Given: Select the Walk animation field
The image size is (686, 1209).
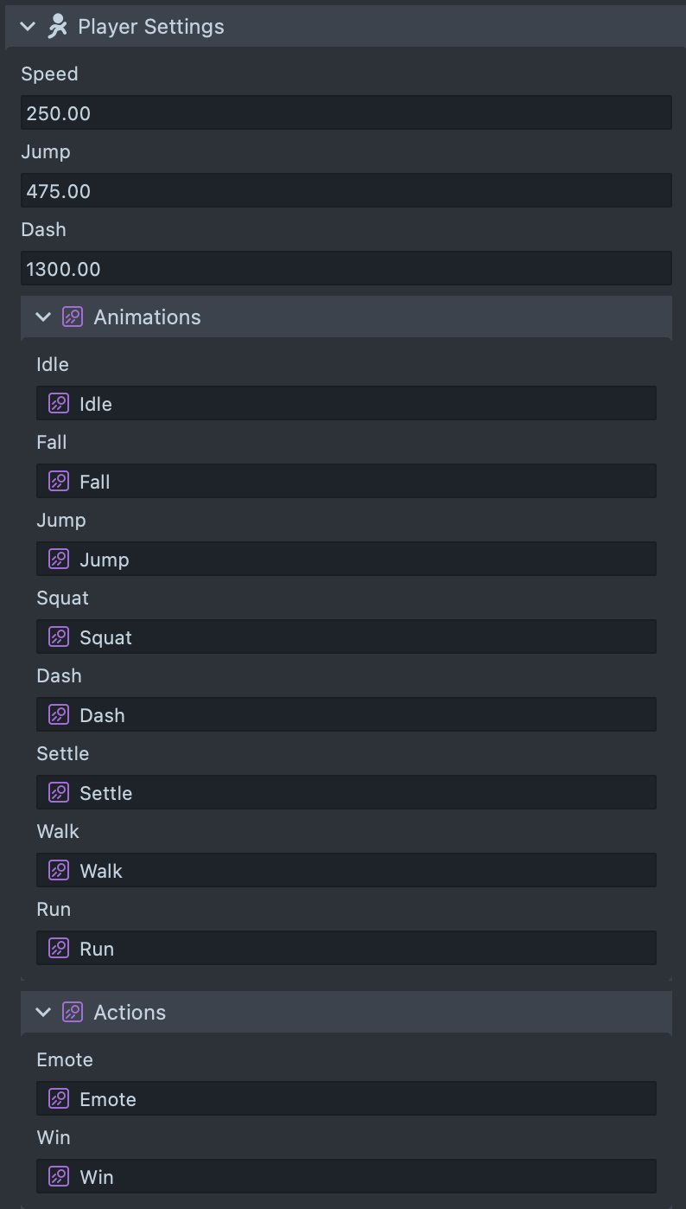Looking at the screenshot, I should tap(346, 870).
